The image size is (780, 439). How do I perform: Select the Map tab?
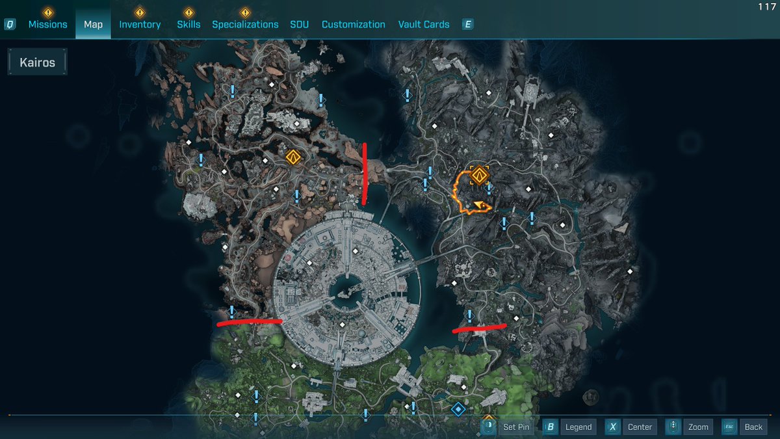[93, 24]
